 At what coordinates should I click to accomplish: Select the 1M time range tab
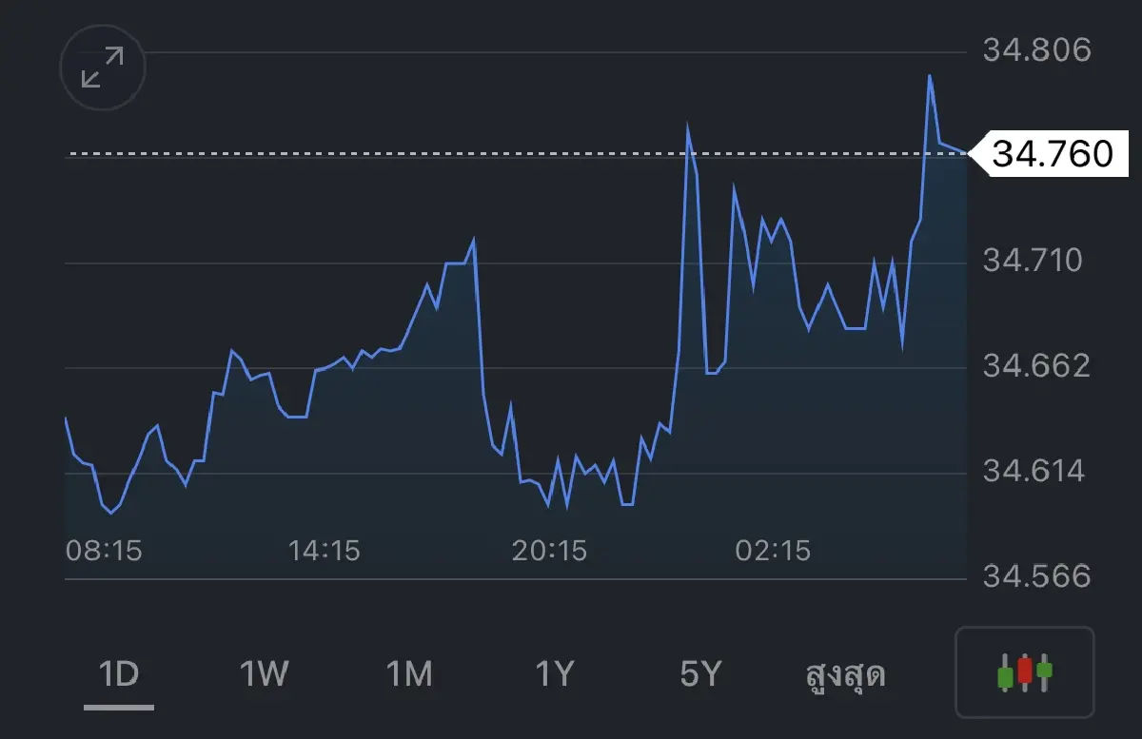click(409, 674)
